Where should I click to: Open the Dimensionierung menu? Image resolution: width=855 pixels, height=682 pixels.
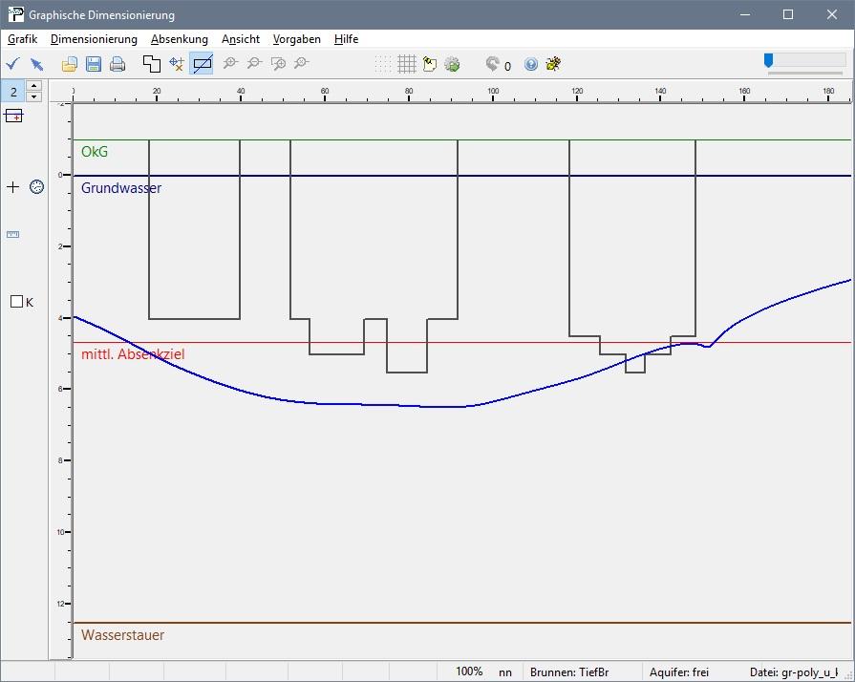[x=94, y=39]
